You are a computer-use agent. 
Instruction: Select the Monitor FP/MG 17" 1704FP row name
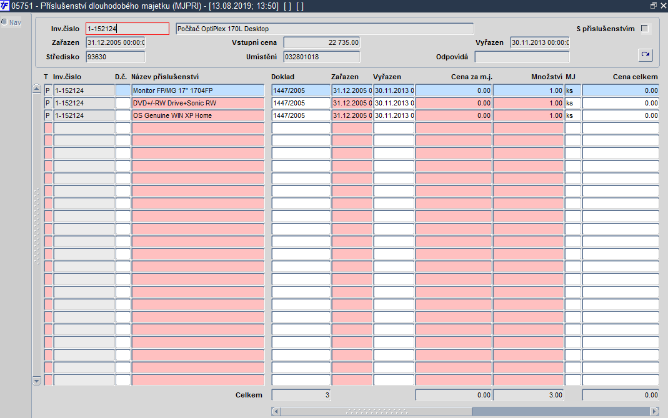pos(198,90)
